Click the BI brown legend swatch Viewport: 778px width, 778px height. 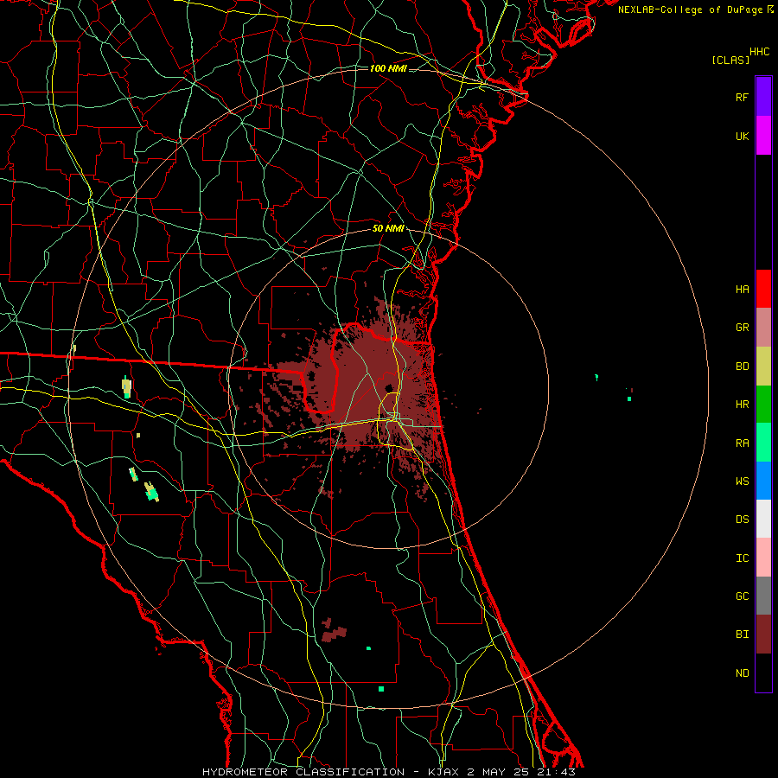[763, 635]
